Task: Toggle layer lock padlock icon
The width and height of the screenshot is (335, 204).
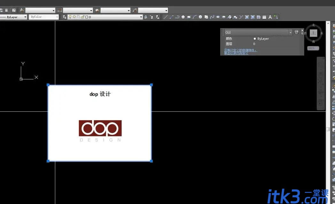Action: click(x=83, y=17)
